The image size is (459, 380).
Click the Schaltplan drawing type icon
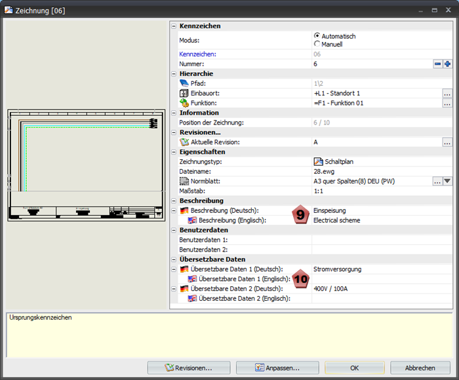(x=318, y=161)
